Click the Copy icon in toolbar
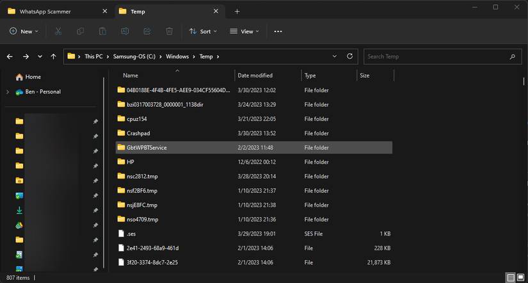Screen dimensions: 528x283 (x=81, y=31)
